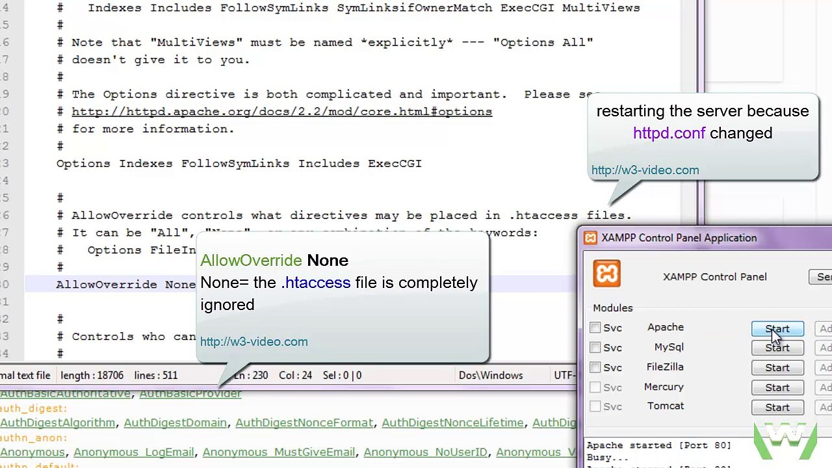Click the 'for more information.' comment line
The height and width of the screenshot is (468, 832).
tap(145, 129)
